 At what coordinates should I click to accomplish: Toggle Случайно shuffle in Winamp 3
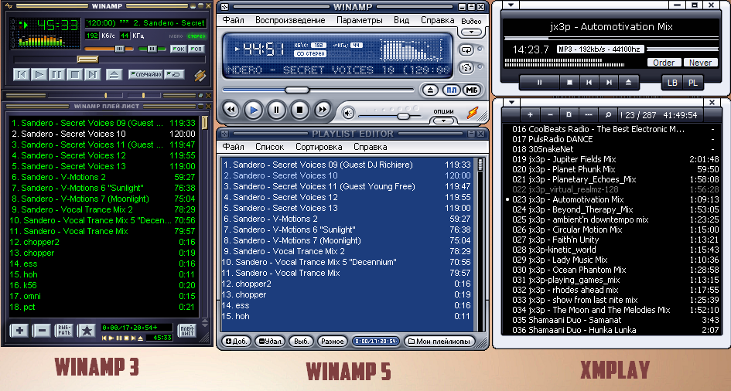coord(145,75)
